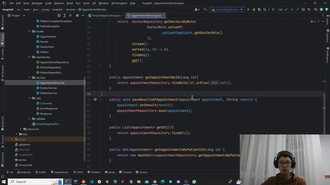Click the Windows taskbar search box
The image size is (330, 185).
[x=36, y=181]
